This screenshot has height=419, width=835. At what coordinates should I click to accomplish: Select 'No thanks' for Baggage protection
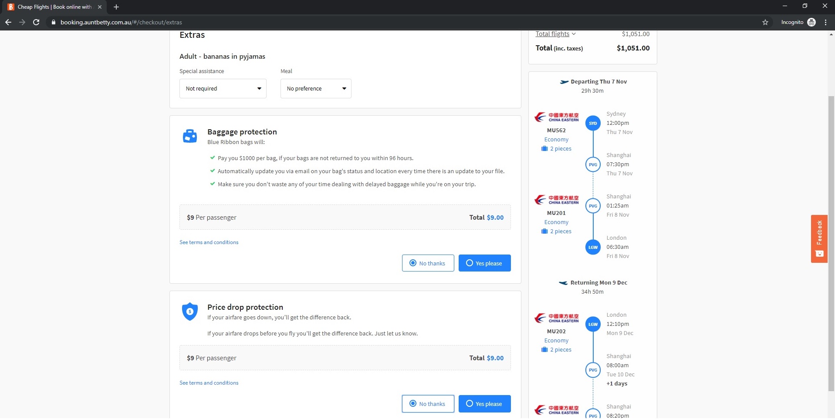coord(428,263)
